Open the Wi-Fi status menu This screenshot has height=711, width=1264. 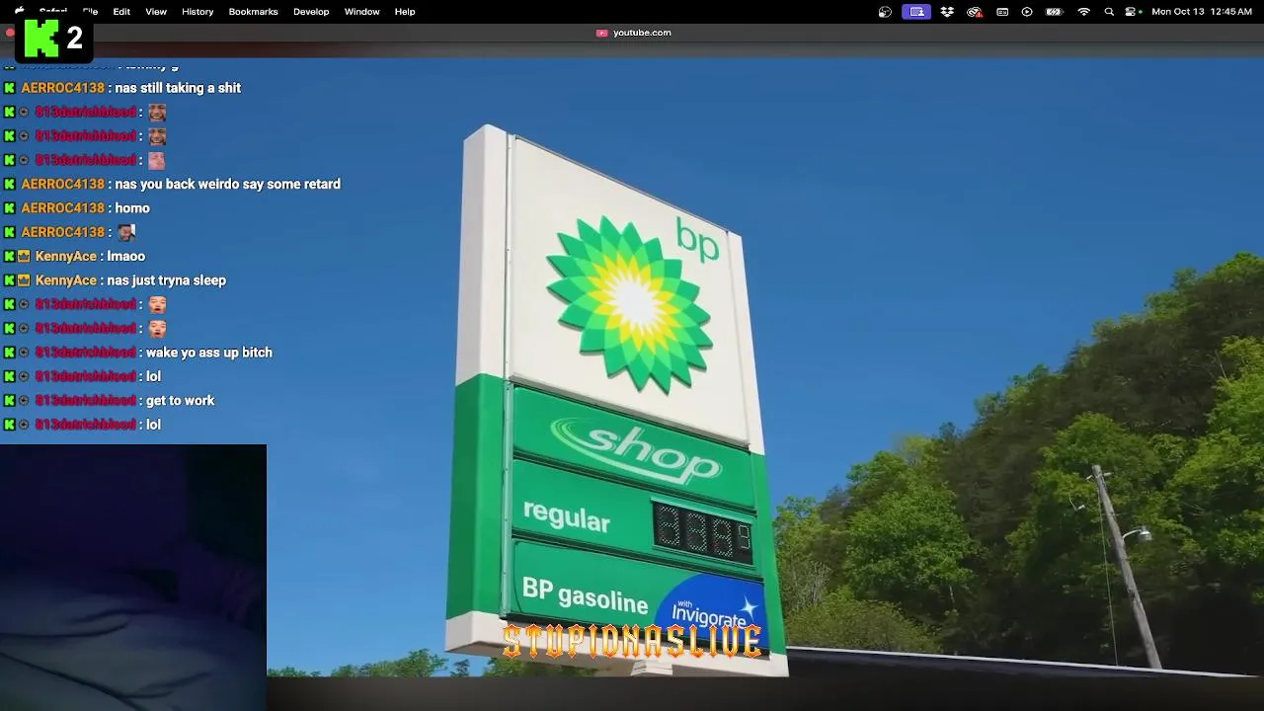(x=1083, y=12)
